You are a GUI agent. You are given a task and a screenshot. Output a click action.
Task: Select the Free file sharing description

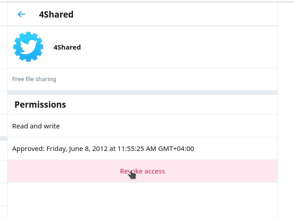click(34, 79)
